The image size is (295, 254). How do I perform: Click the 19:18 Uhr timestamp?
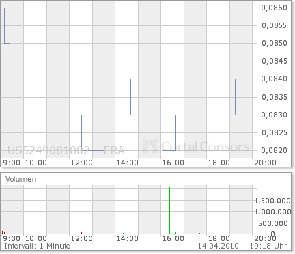coord(268,246)
